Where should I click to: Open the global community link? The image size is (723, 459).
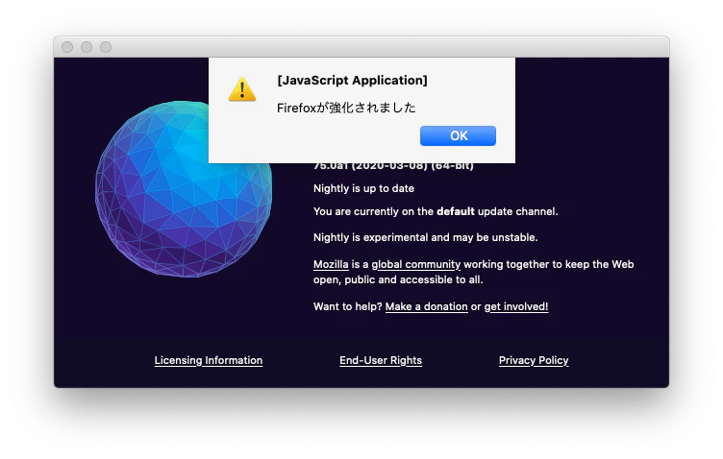click(x=416, y=264)
